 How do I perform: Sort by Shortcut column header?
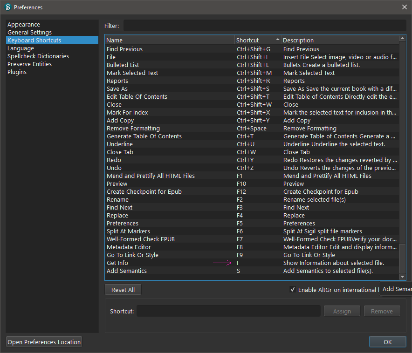(258, 40)
